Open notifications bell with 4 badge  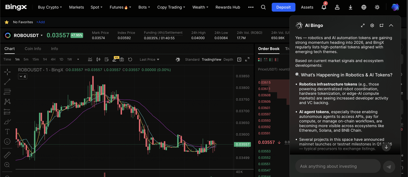[324, 7]
